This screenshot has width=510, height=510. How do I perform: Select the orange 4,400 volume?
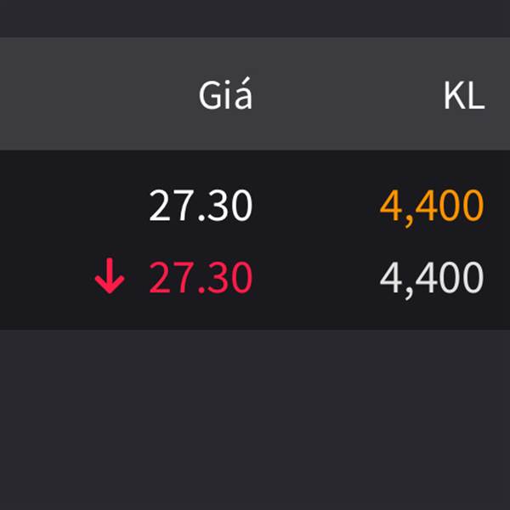point(432,207)
